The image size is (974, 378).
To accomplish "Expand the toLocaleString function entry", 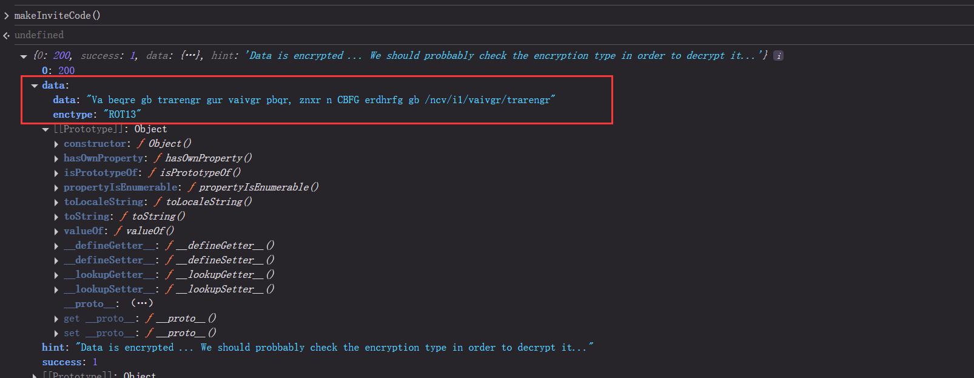I will pyautogui.click(x=56, y=202).
